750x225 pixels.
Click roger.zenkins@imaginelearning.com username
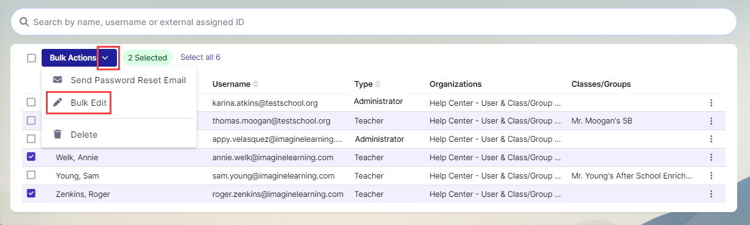[x=278, y=194]
